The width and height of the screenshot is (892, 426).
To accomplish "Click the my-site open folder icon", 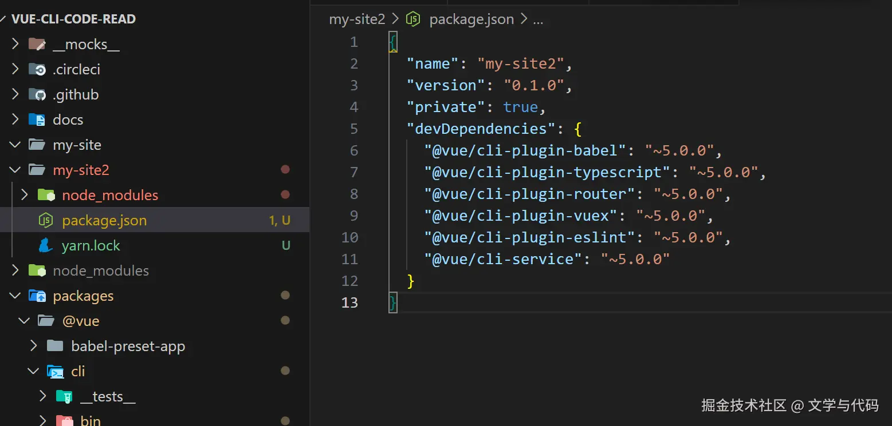I will pos(37,145).
